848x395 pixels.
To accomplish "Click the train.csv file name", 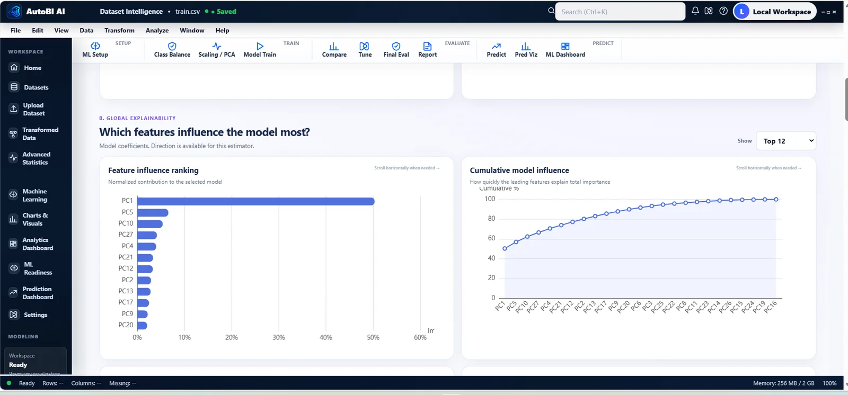I will (188, 12).
